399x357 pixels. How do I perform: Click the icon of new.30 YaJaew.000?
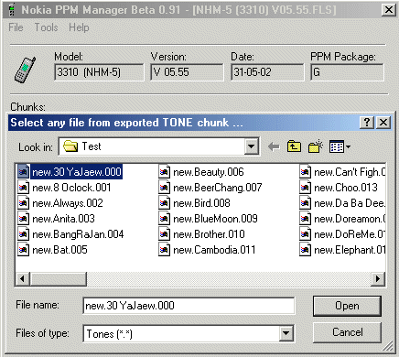(x=23, y=172)
